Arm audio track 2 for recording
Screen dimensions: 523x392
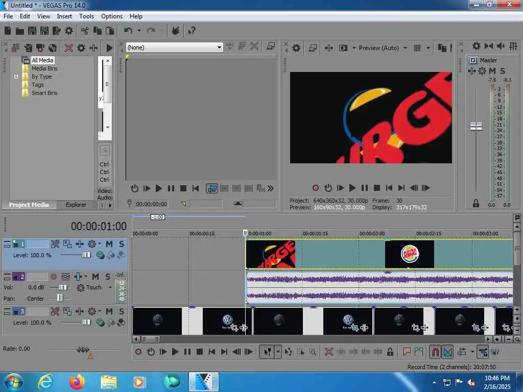[x=53, y=277]
